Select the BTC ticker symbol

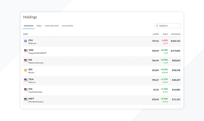click(x=31, y=69)
